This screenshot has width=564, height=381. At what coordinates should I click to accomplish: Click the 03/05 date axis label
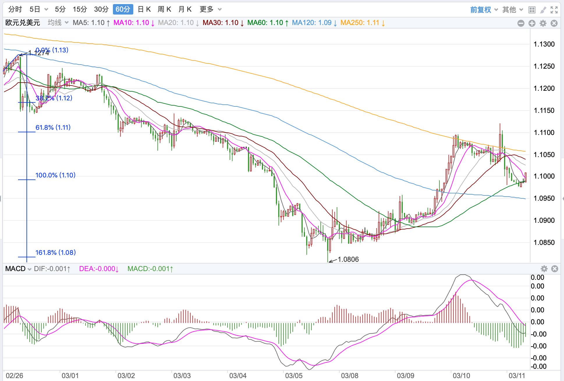click(x=294, y=375)
